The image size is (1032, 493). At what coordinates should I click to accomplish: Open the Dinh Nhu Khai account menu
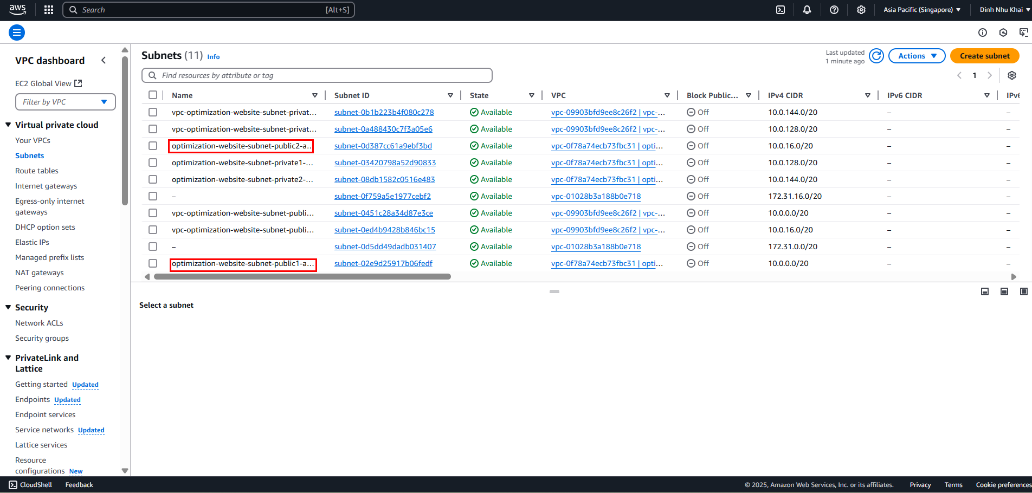pos(1004,10)
